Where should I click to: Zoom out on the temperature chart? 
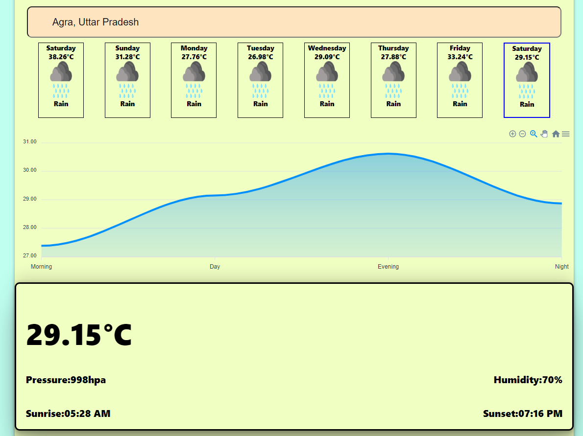click(x=522, y=134)
